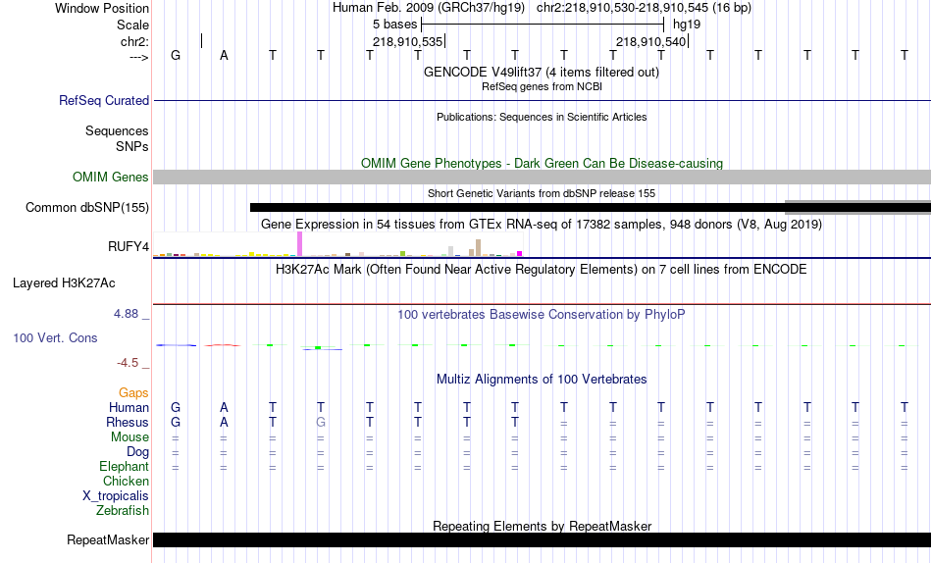This screenshot has height=563, width=932.
Task: Click the RefSeq Curated track label
Action: click(103, 100)
